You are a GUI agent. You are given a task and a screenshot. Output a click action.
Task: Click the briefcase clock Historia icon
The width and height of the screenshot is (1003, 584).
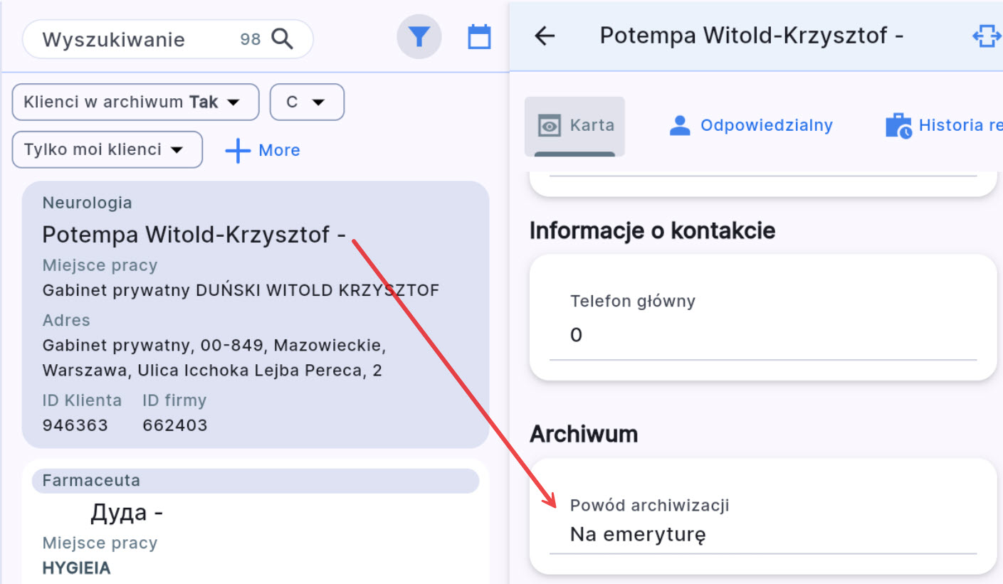tap(898, 126)
